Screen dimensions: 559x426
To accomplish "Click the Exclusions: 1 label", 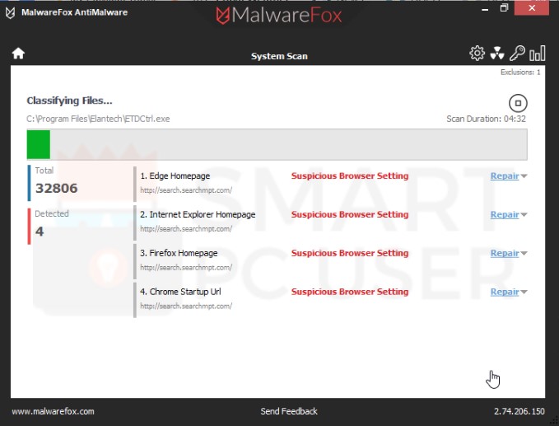I will pos(520,72).
